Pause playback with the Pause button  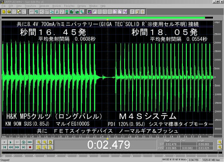(x=17, y=142)
